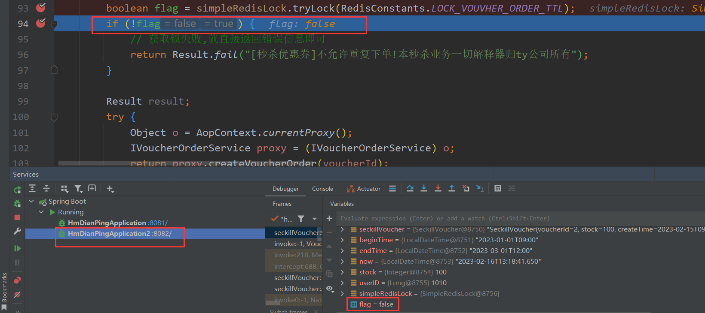
Task: Click the Step Into blue down-arrow icon
Action: click(x=424, y=188)
